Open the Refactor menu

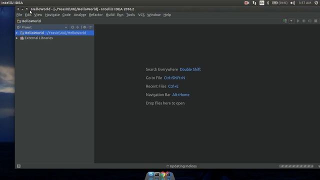[x=95, y=14]
